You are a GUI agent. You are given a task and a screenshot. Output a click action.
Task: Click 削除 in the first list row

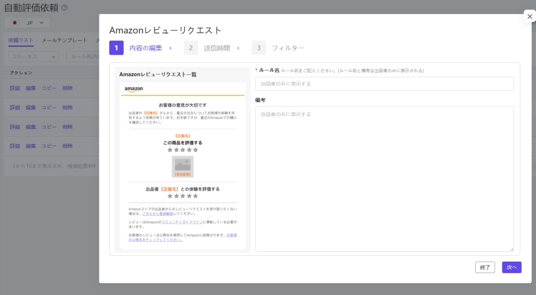pos(68,88)
